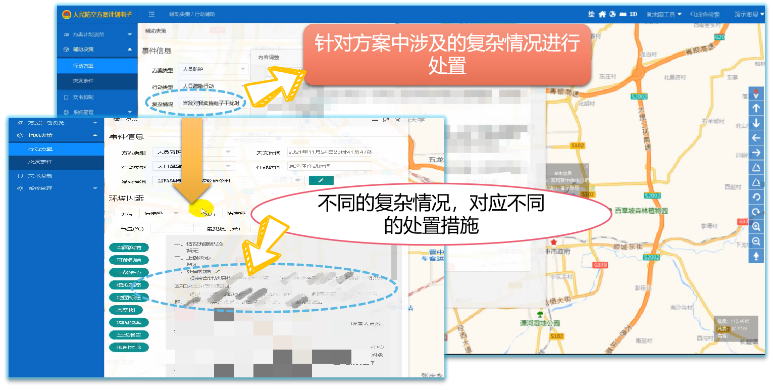Screen dimensions: 774x390
Task: Click the 请选择作战时间 input field
Action: pyautogui.click(x=329, y=166)
